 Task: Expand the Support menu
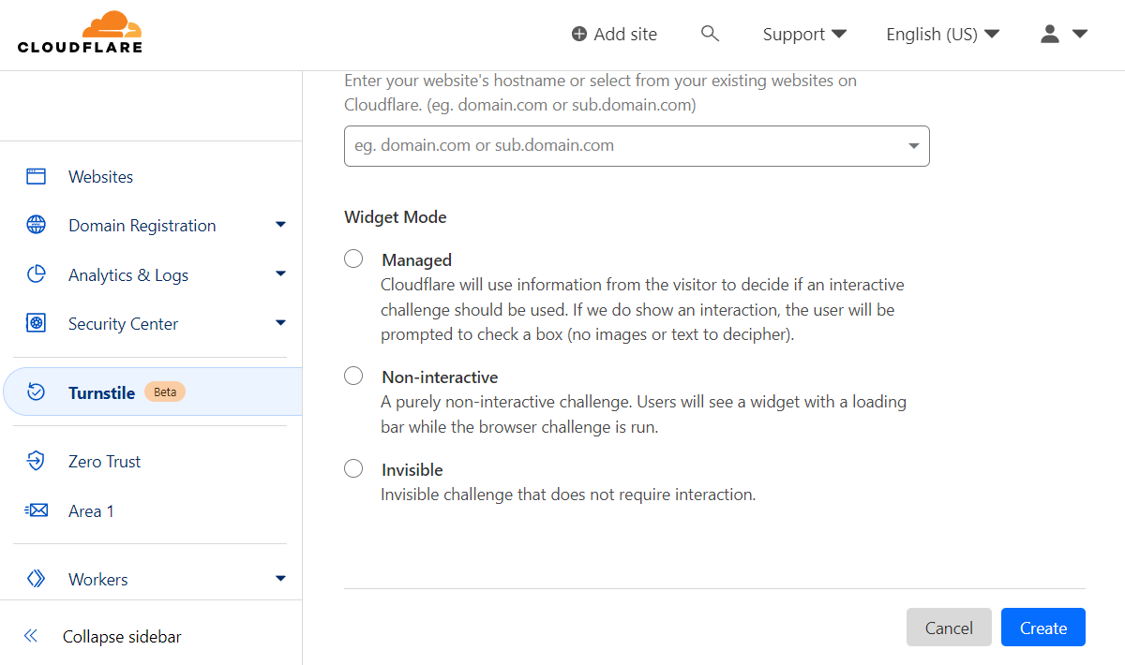coord(803,34)
